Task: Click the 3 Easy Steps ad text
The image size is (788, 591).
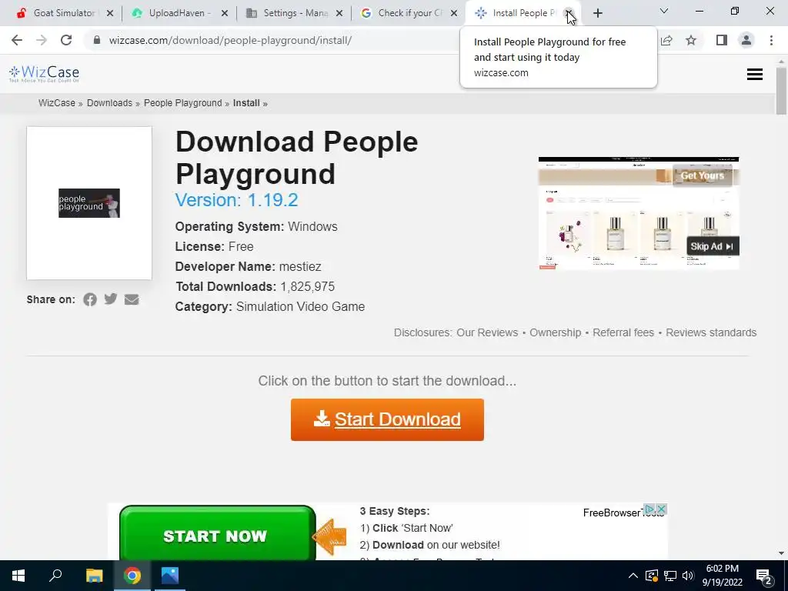Action: tap(395, 511)
